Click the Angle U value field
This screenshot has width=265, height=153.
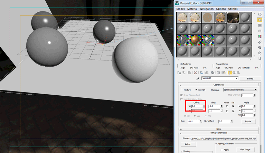coord(247,106)
